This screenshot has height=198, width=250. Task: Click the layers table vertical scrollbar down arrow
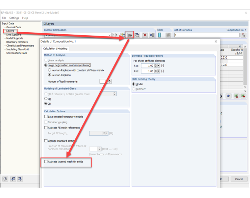pos(245,87)
